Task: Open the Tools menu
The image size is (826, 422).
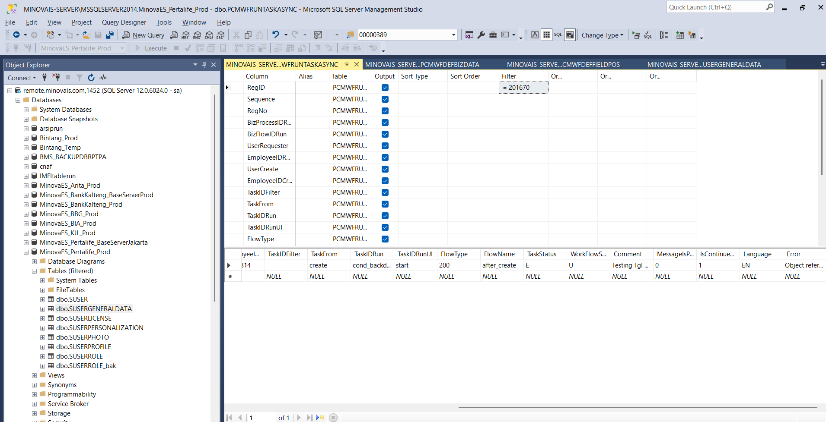Action: coord(164,22)
